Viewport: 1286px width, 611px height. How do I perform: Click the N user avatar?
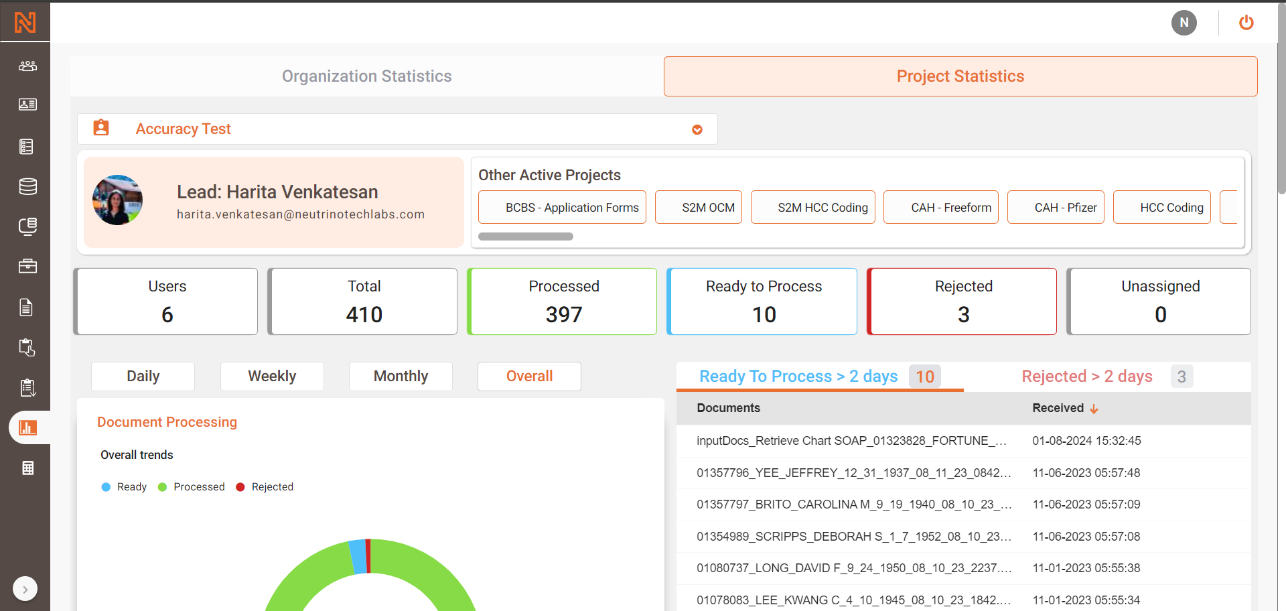1184,23
